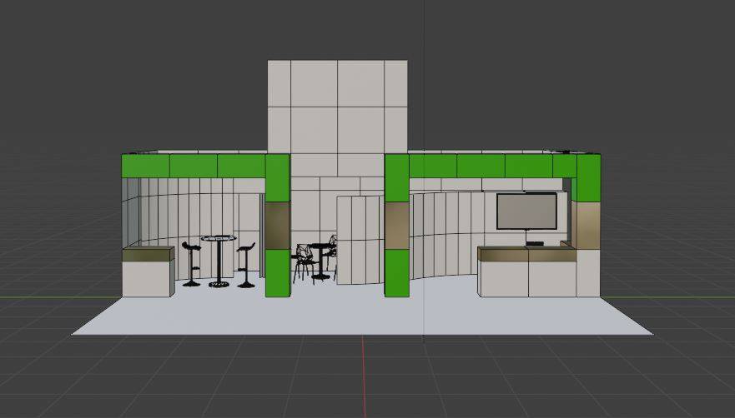Viewport: 735px width, 418px height.
Task: Select the tan panel on far-right column
Action: click(586, 225)
